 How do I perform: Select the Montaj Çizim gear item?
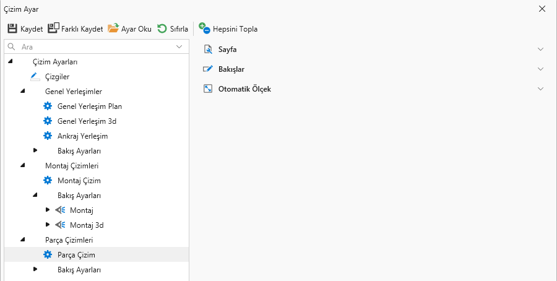48,181
